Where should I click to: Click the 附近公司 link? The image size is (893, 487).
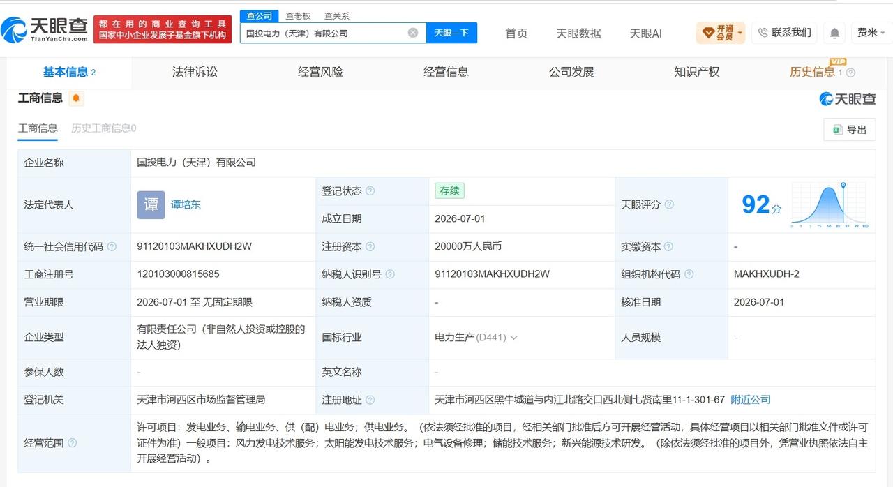click(751, 400)
